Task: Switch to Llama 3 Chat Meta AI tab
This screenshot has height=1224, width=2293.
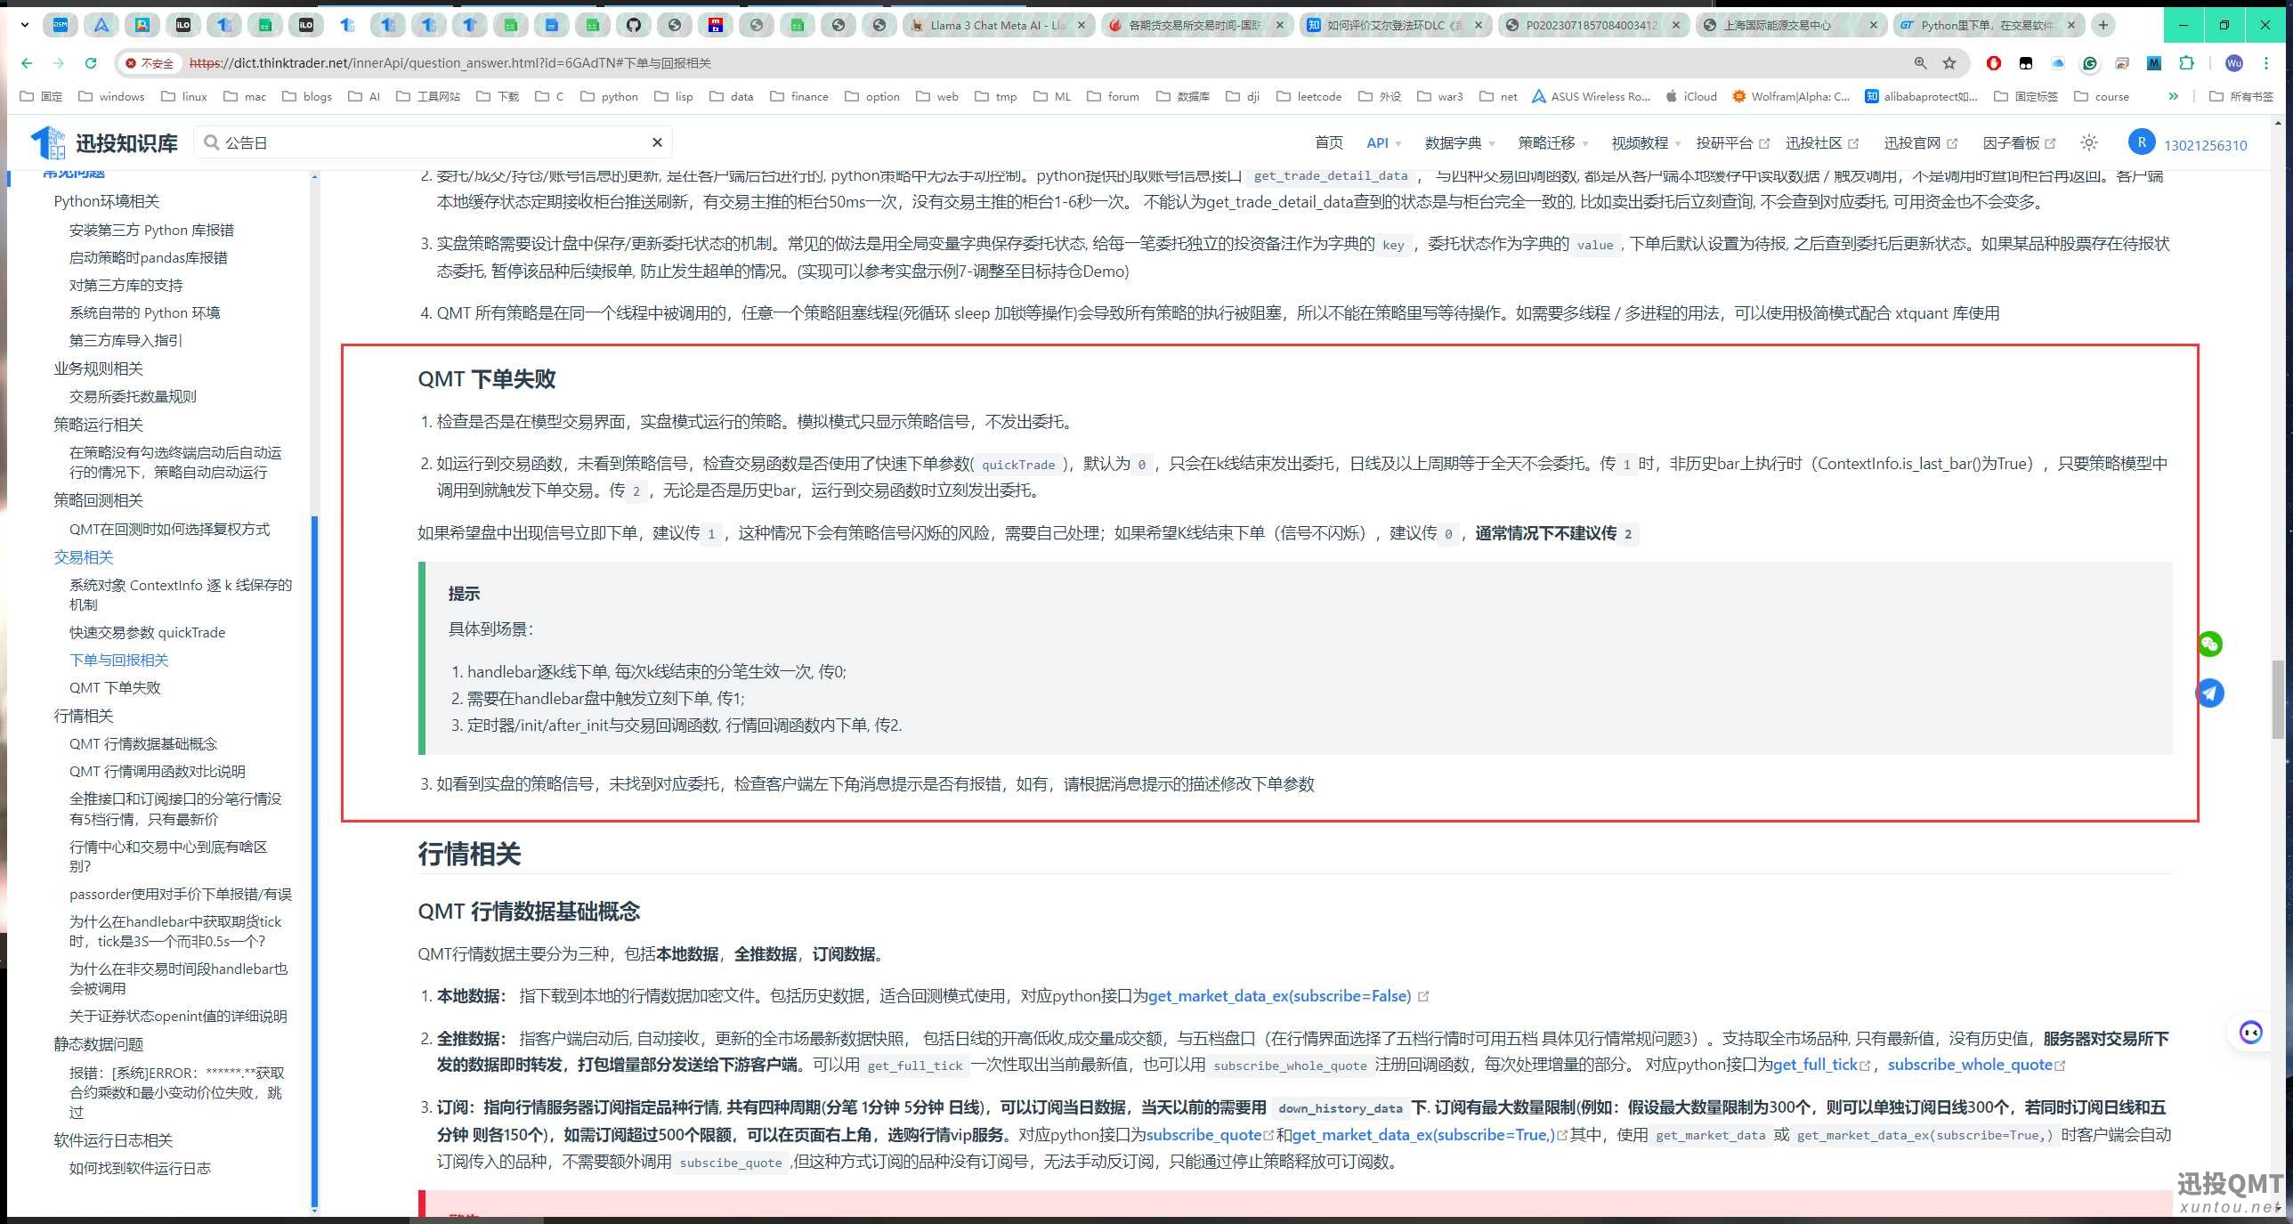Action: pos(997,25)
